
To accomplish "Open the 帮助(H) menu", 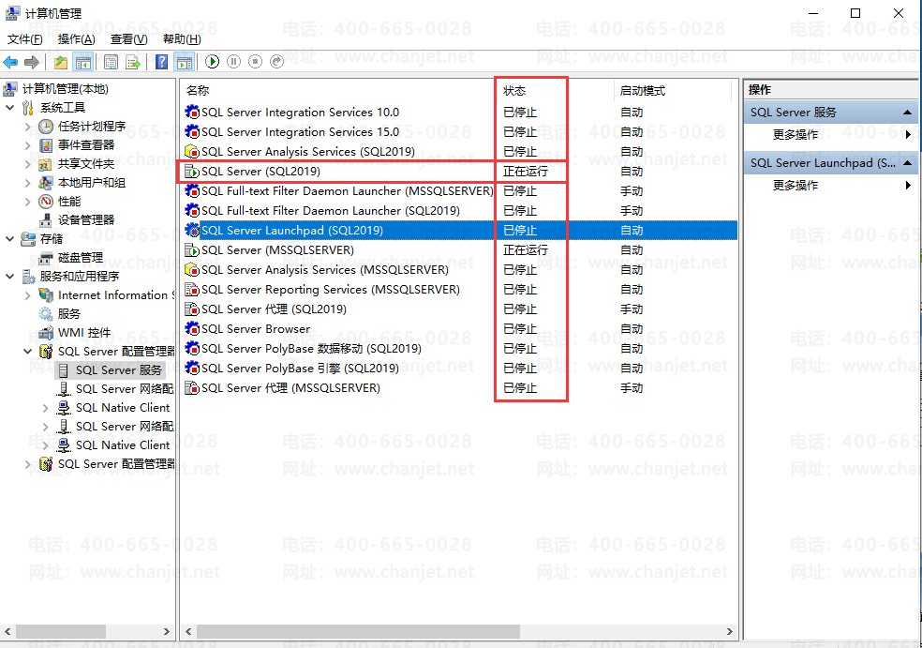I will (x=182, y=39).
